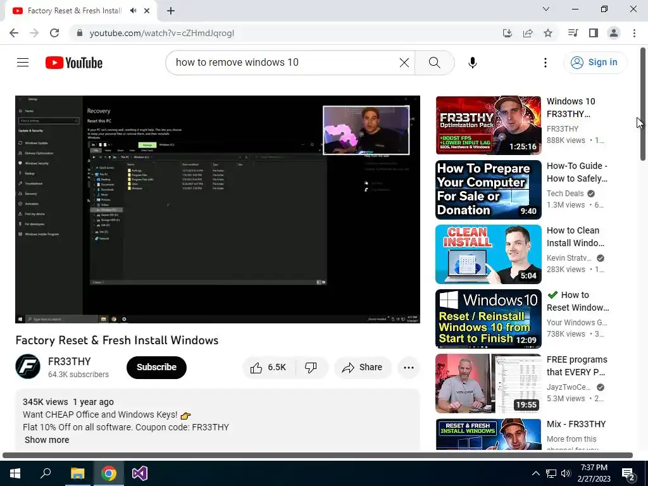This screenshot has height=486, width=648.
Task: Open the 19:55 free programs thumbnail
Action: [488, 383]
